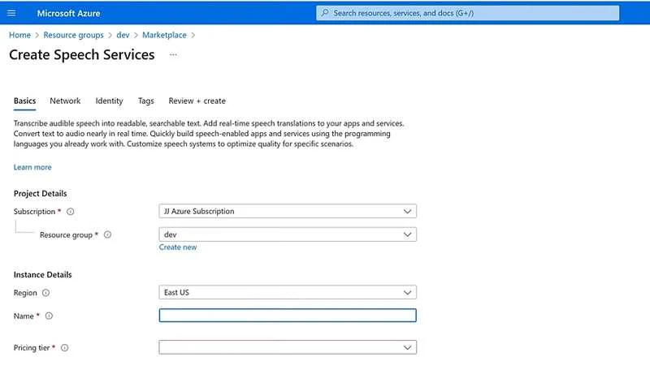Click the Learn more link

32,168
